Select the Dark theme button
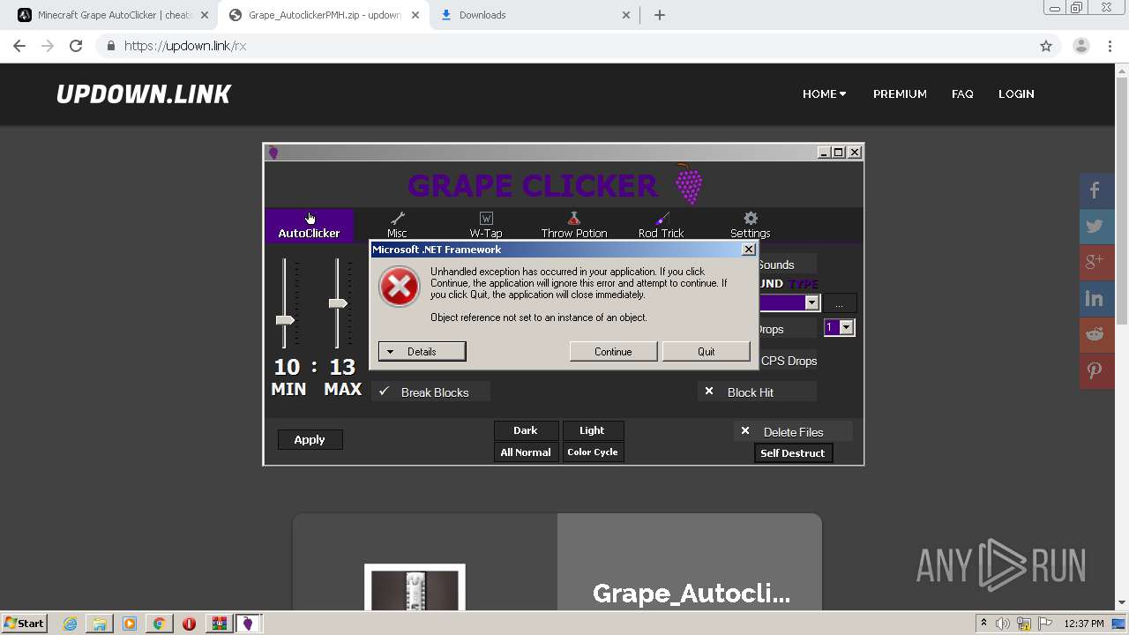Viewport: 1129px width, 635px height. (526, 430)
